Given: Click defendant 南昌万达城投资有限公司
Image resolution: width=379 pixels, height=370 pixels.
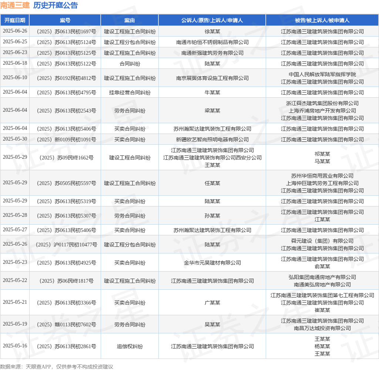Looking at the screenshot, I should click(x=322, y=329).
